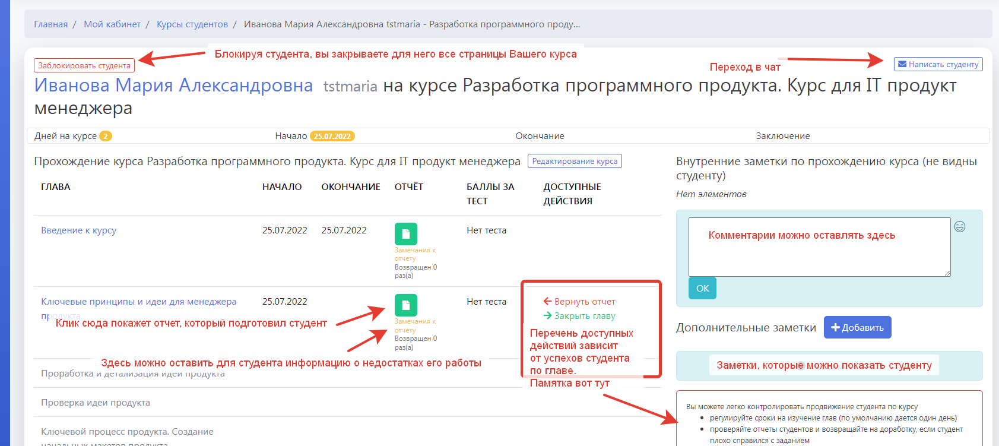Open chapter Ключевые принципы и идеи для менеджера
The image size is (999, 446).
138,302
